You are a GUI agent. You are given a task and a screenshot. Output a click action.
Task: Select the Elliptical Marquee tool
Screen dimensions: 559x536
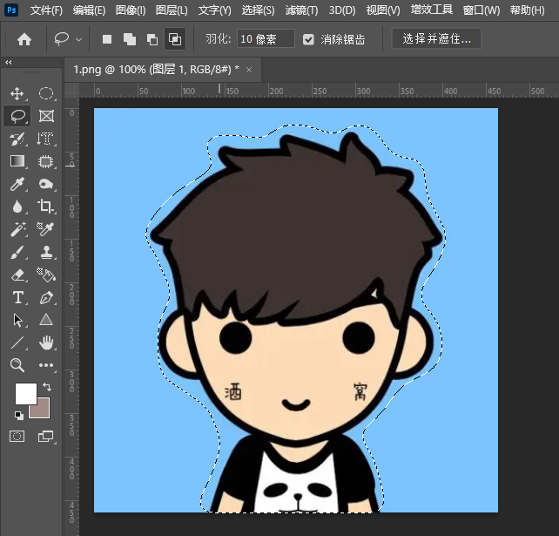coord(46,93)
